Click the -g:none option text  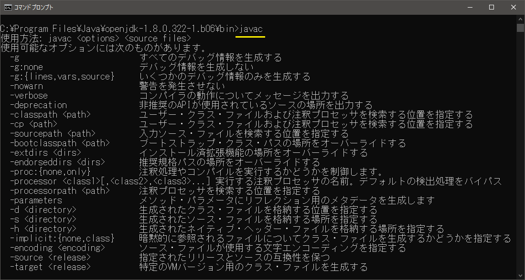pos(26,67)
